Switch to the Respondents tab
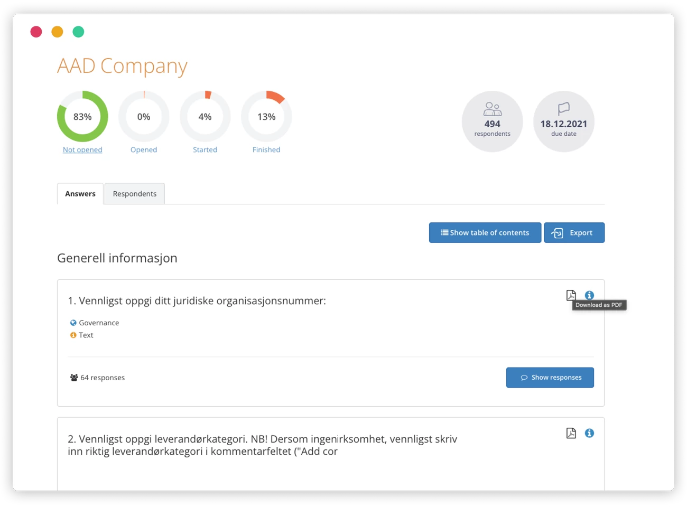 [135, 194]
